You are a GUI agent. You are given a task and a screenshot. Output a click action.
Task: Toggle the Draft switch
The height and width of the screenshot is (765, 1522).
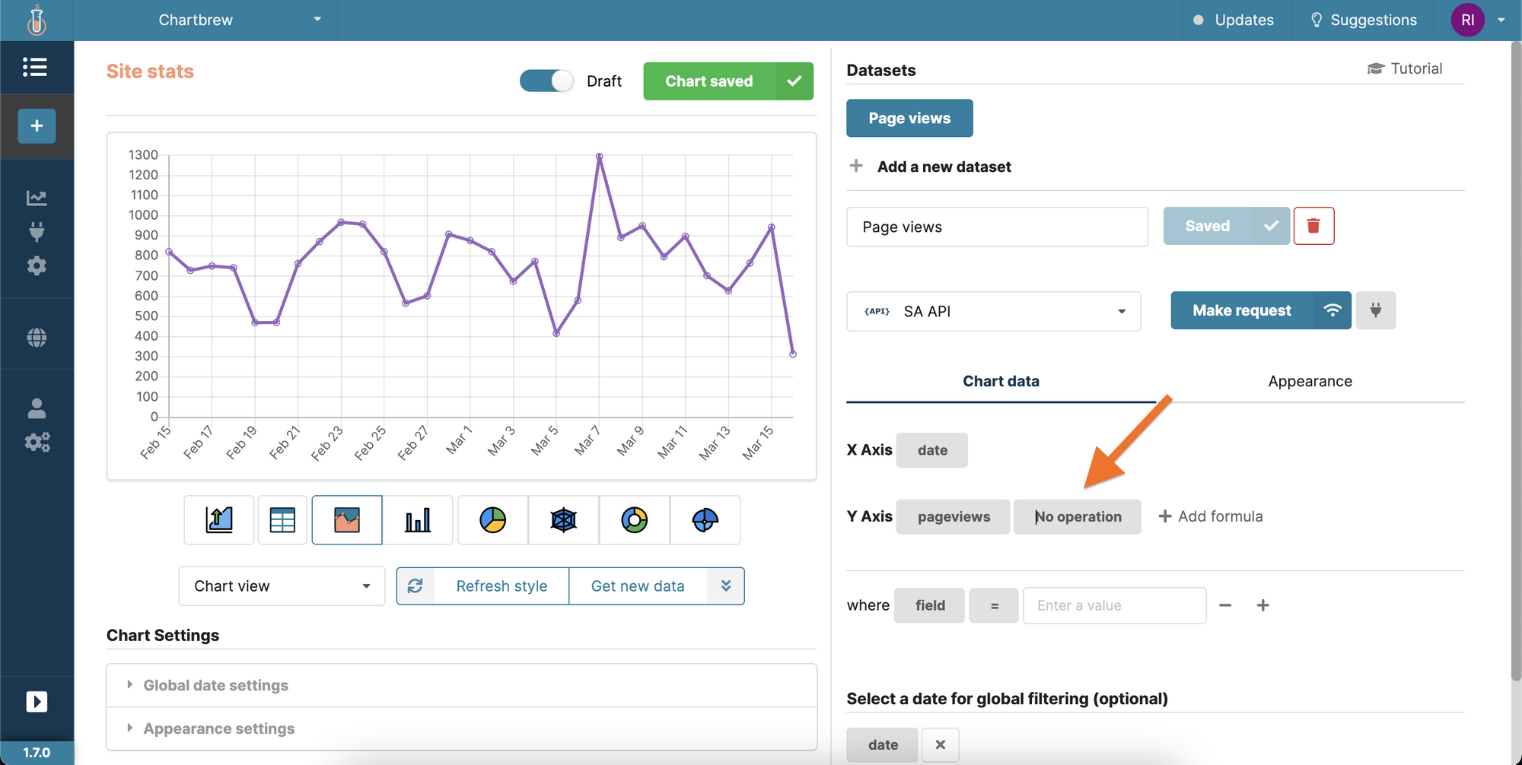(546, 81)
